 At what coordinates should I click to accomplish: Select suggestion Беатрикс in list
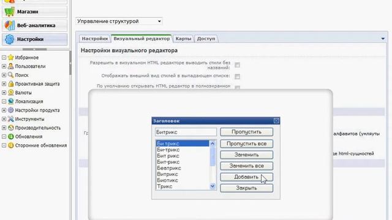coord(183,168)
